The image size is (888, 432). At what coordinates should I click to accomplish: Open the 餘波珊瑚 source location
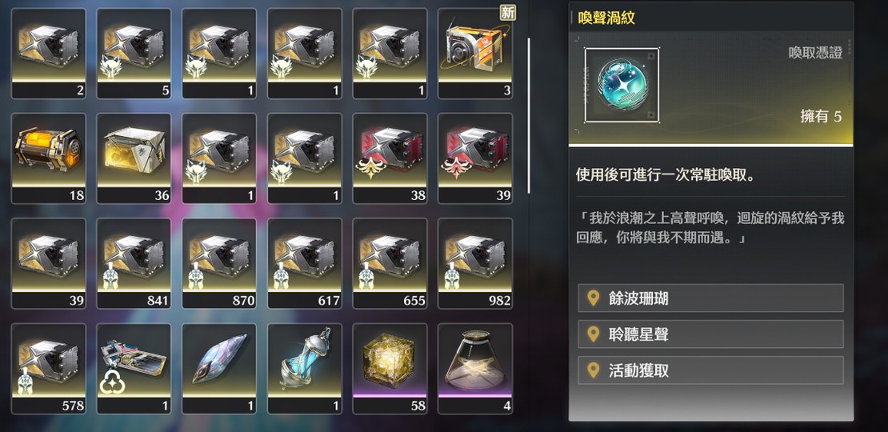710,298
